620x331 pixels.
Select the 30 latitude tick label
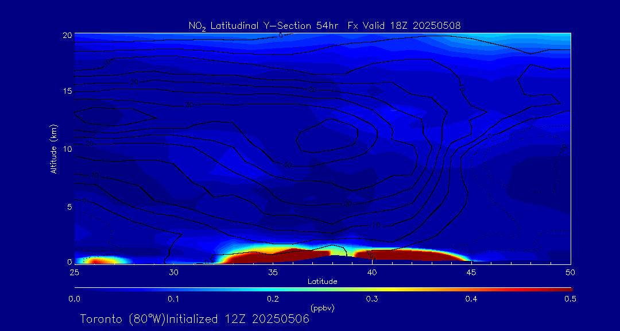click(174, 271)
